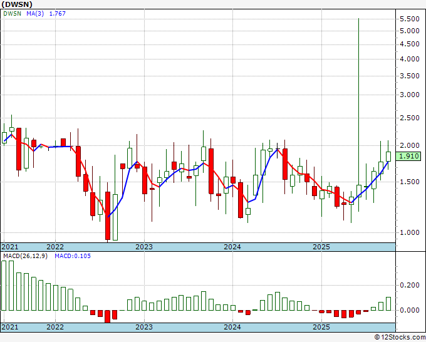The height and width of the screenshot is (342, 426).
Task: Click the tallest MACD histogram bar in 2021
Action: point(4,285)
